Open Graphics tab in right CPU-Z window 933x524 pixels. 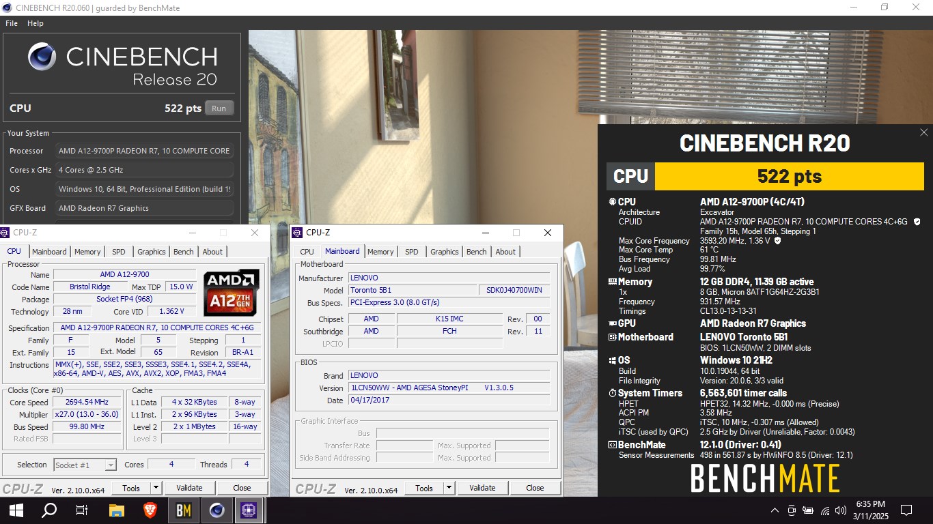point(445,252)
